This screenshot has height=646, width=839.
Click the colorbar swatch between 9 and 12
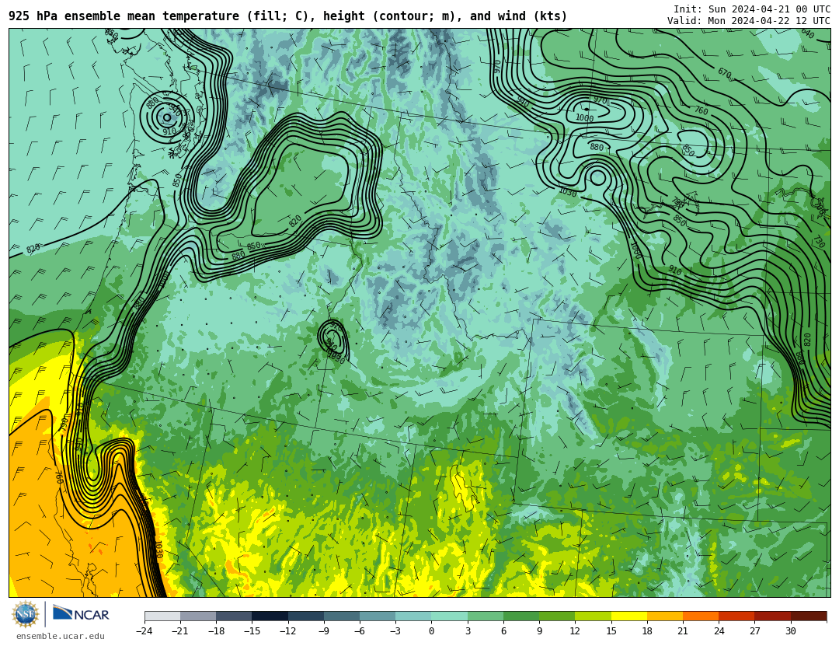tap(557, 616)
